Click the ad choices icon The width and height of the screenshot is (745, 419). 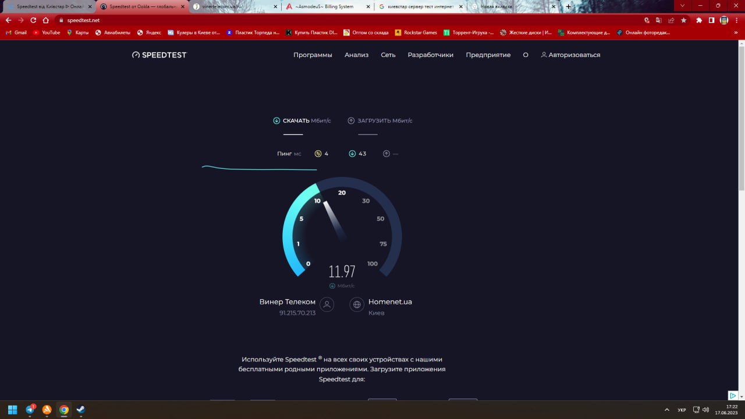pos(734,396)
